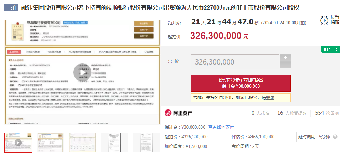Click the 公告信息 tab in preview
The image size is (340, 159).
pos(149,52)
